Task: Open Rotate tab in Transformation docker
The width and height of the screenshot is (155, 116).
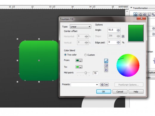Action: tap(140, 15)
